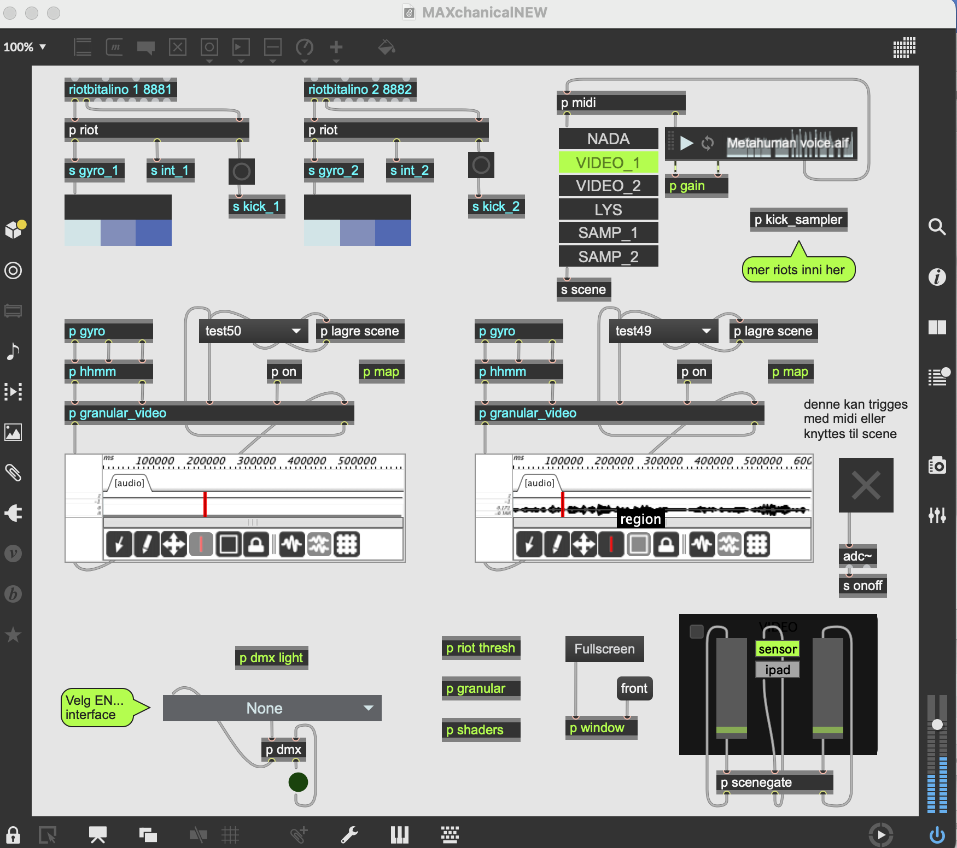Viewport: 957px width, 848px height.
Task: Open the None interface dropdown
Action: click(272, 708)
